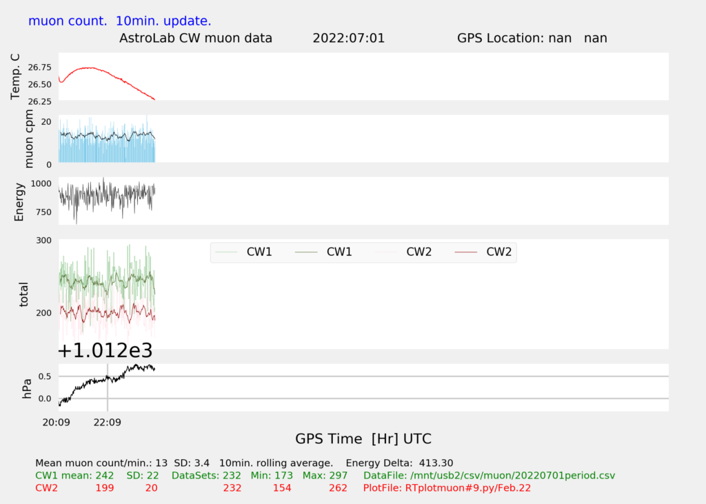Click the red 'CW2' row label
706x504 pixels.
click(x=46, y=488)
